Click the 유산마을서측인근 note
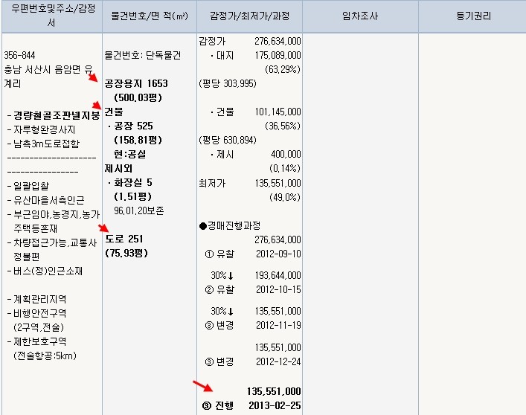 [49, 201]
